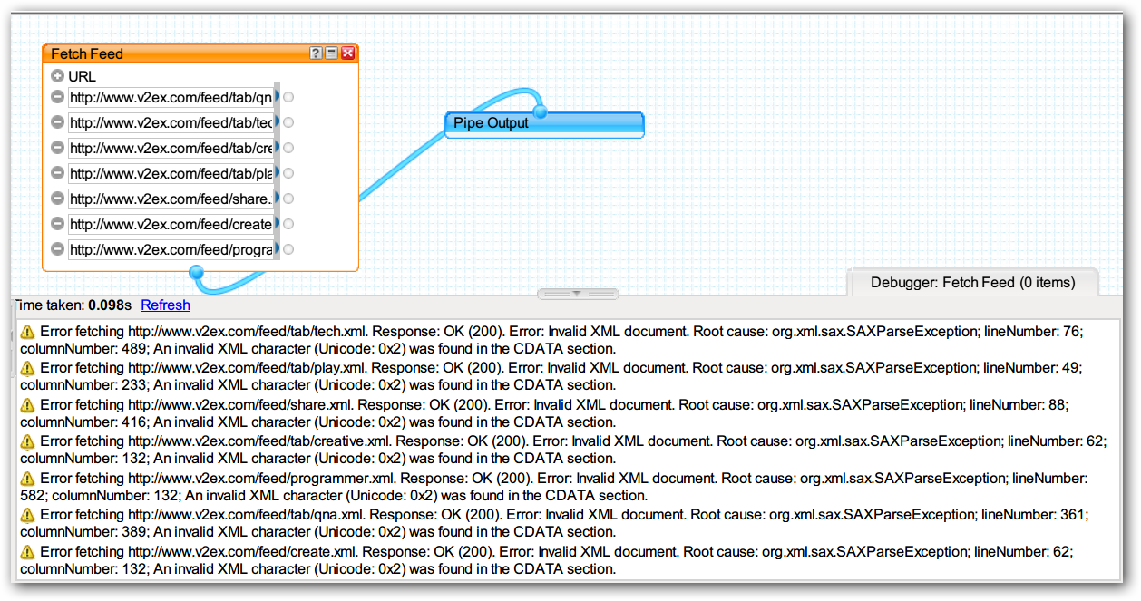Remove the feed/tab/qna URL with its minus icon
This screenshot has width=1141, height=601.
[57, 97]
